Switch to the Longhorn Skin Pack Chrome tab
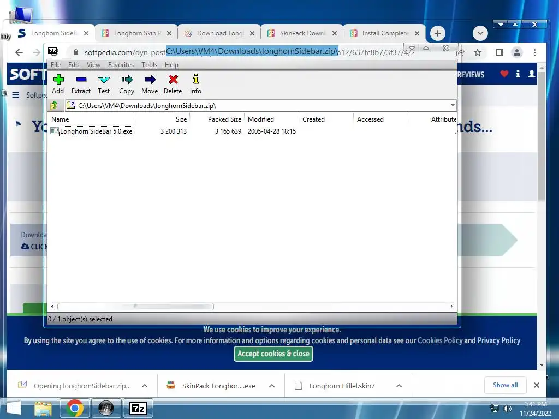 [136, 33]
